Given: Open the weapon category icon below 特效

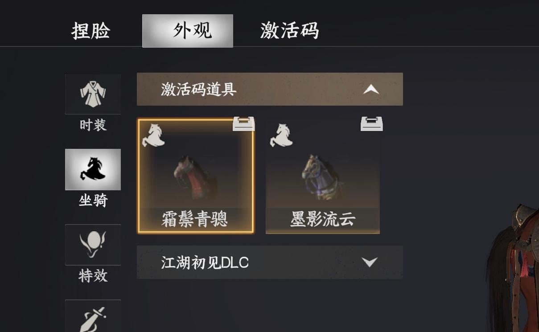Looking at the screenshot, I should [x=93, y=316].
